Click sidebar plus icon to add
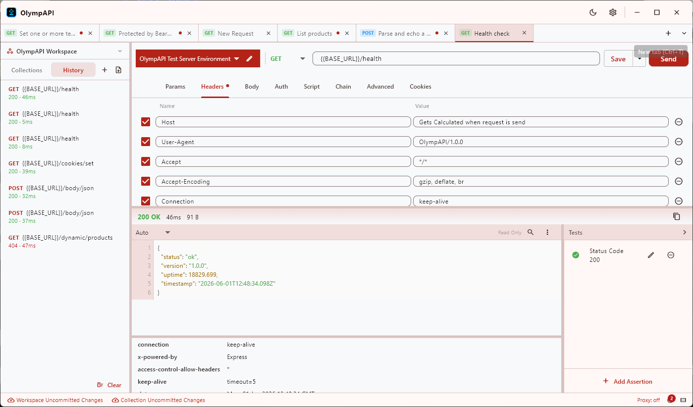 click(105, 70)
